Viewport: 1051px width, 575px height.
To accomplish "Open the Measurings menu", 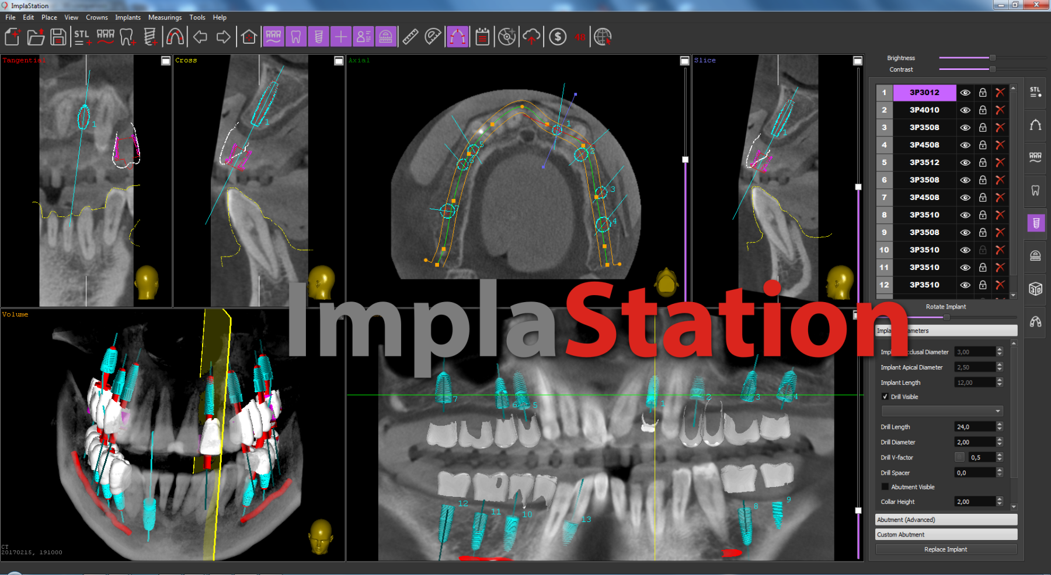I will point(165,17).
